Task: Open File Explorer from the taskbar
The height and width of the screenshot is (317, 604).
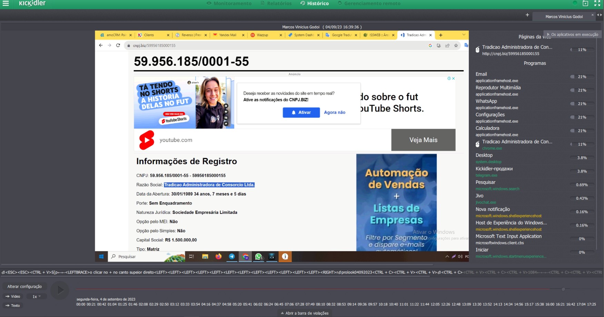Action: [205, 256]
